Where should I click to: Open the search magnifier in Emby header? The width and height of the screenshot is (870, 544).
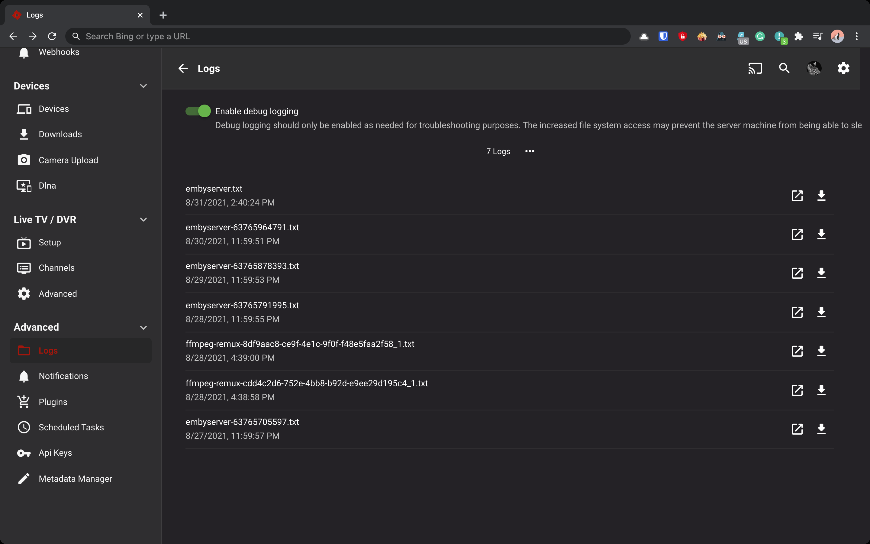click(784, 68)
